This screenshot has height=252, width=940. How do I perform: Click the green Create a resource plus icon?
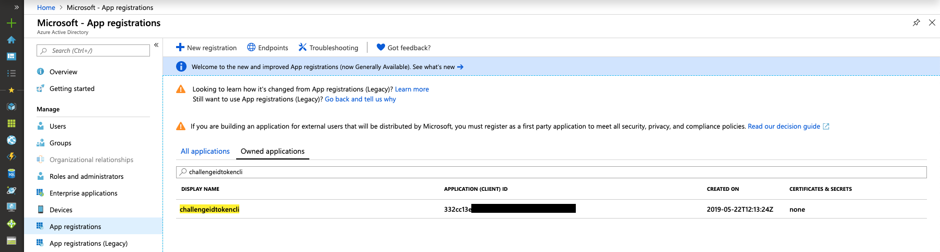11,23
